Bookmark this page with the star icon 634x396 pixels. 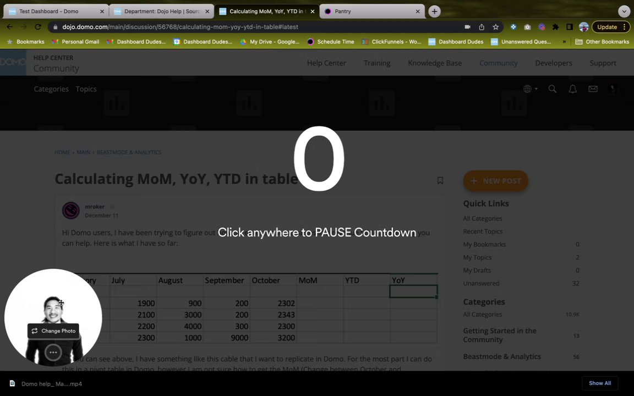(496, 26)
